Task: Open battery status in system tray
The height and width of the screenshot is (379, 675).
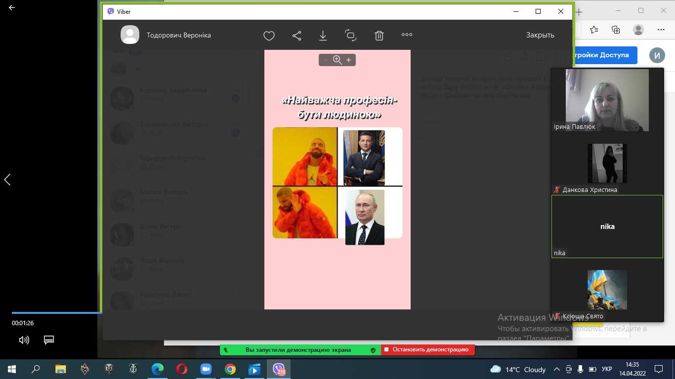Action: [x=592, y=369]
